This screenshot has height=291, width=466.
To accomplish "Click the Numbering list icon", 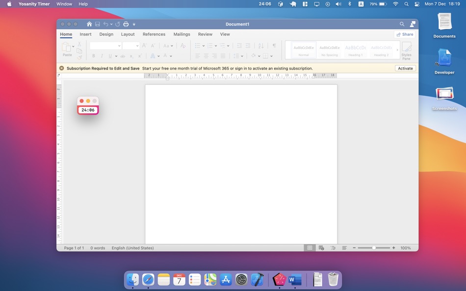I will 210,46.
